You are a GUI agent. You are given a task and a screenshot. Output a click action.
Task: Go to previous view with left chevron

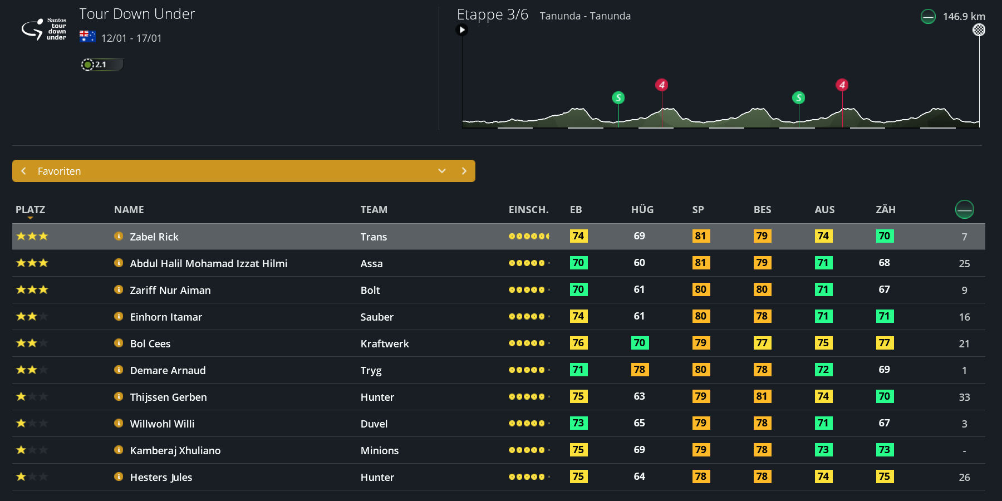[x=23, y=171]
